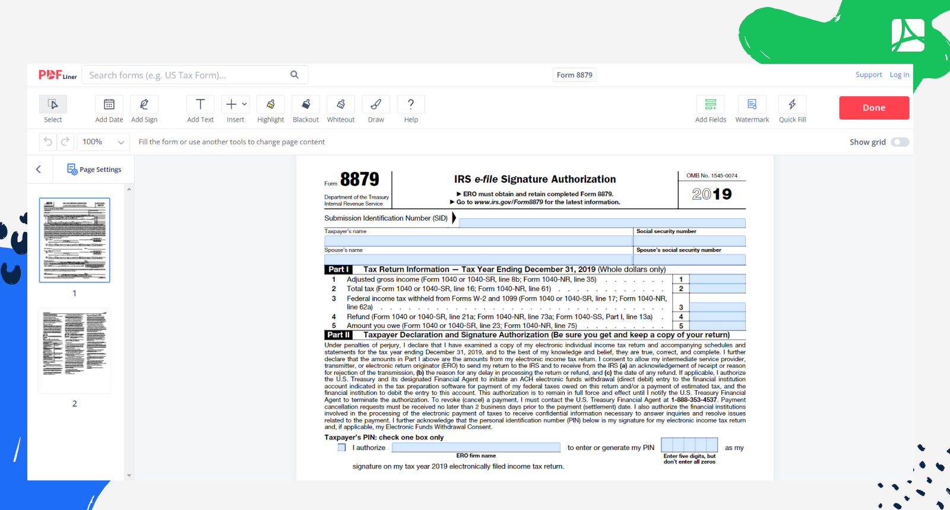
Task: Check the 'I authorize' checkbox
Action: coord(342,448)
